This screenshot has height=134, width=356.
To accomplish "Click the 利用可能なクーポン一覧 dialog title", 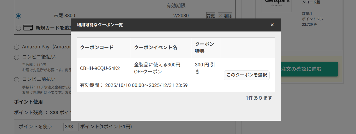I will pos(100,25).
